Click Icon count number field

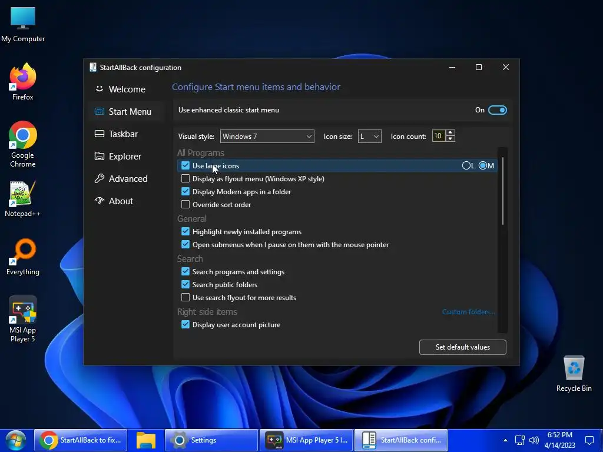click(438, 136)
